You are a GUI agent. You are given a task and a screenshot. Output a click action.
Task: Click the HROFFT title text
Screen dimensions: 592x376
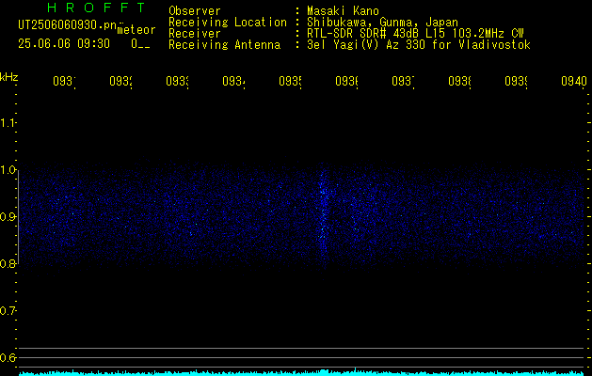(x=96, y=8)
